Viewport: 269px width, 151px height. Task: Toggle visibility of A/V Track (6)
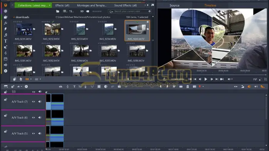coord(34,117)
